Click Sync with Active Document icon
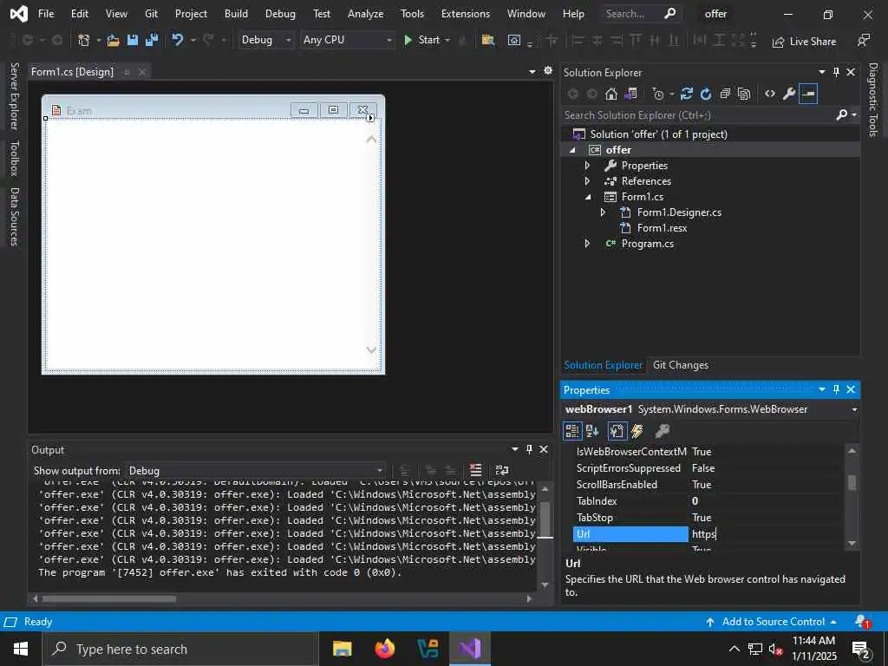The height and width of the screenshot is (666, 888). tap(687, 94)
